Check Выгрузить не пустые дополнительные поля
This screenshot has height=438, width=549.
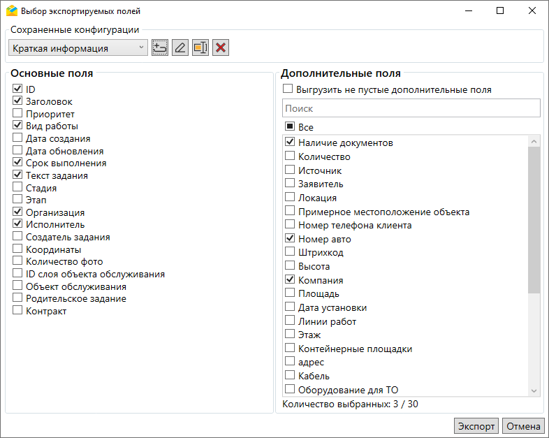tap(287, 89)
